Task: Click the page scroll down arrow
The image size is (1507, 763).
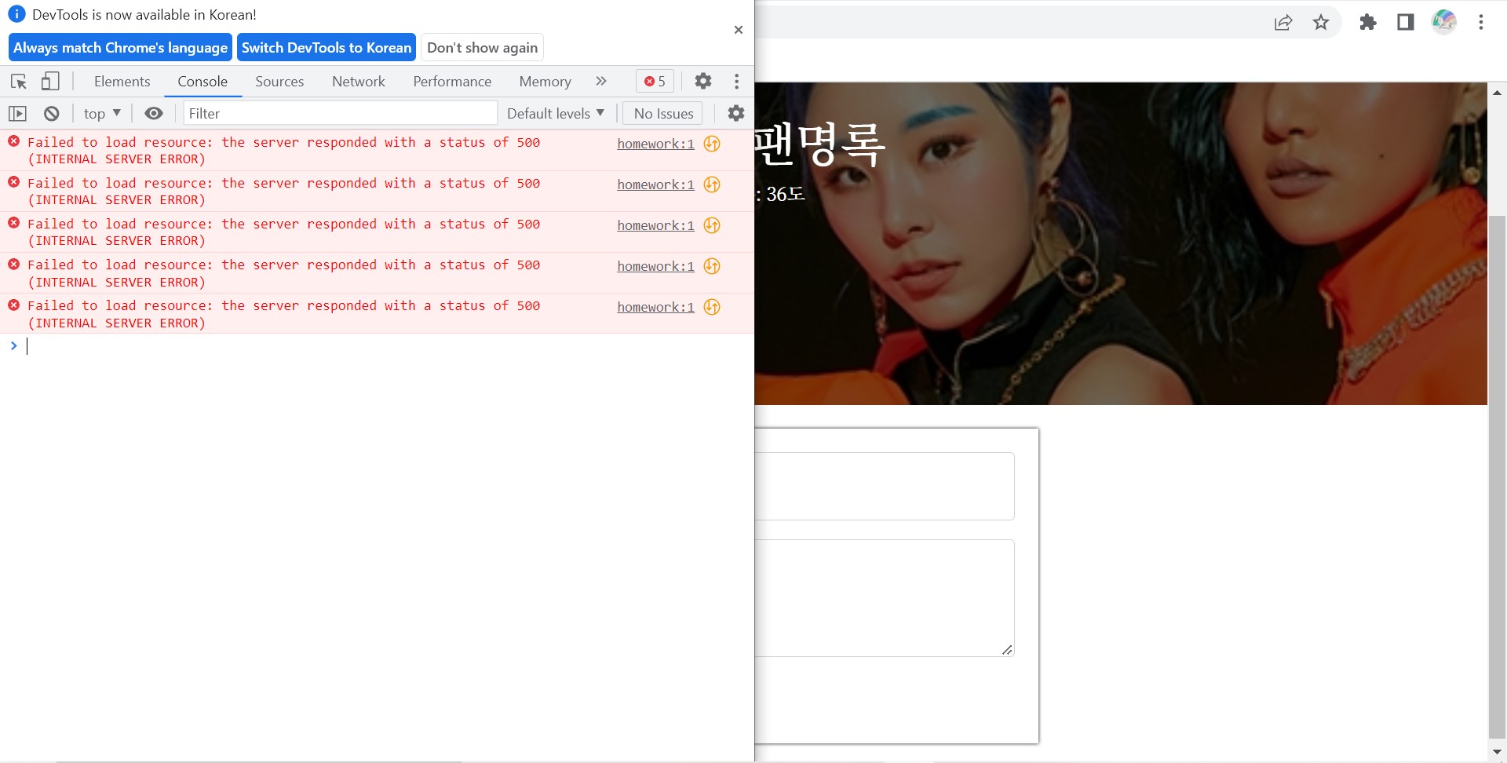Action: click(x=1497, y=752)
